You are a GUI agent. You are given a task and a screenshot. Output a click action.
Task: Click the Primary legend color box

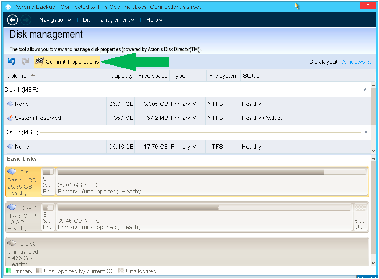[x=8, y=271]
